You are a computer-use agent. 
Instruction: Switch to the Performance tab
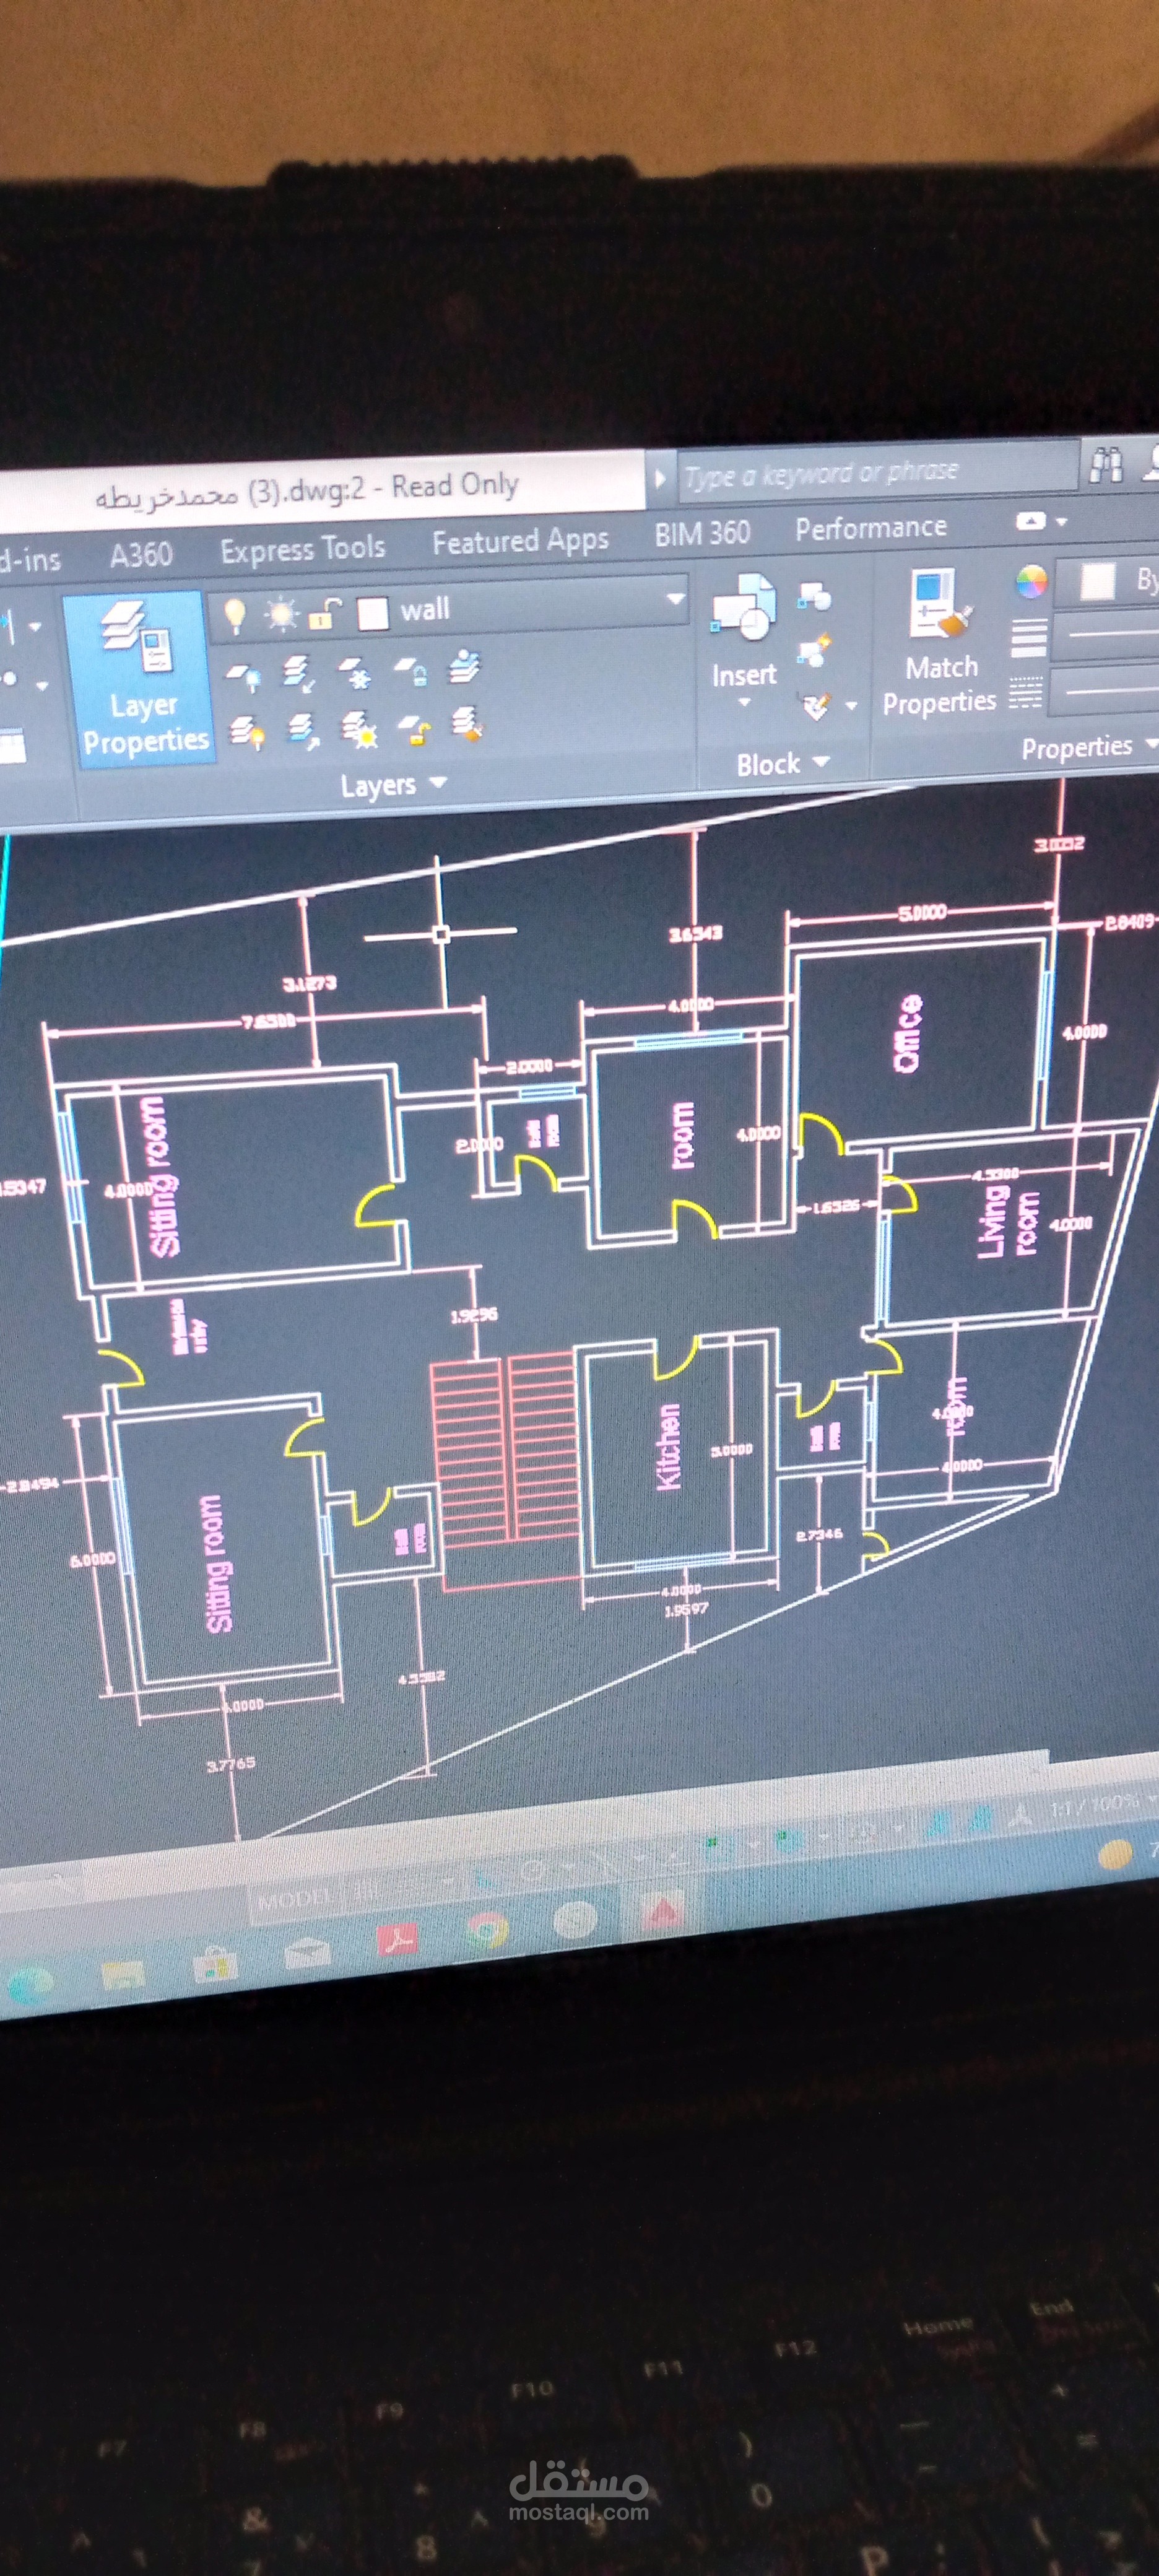tap(871, 527)
